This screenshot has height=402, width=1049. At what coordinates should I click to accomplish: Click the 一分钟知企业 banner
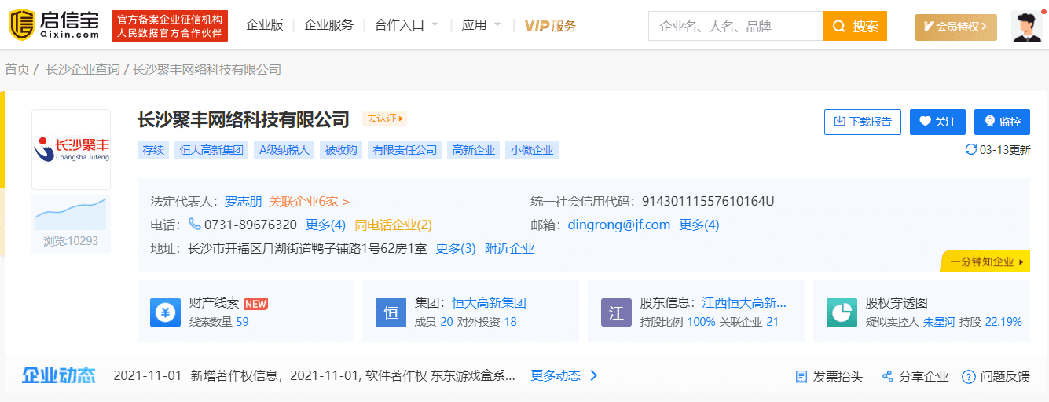pyautogui.click(x=985, y=261)
